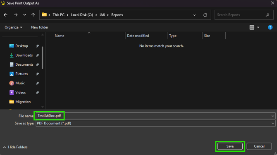
Task: Expand the address bar history dropdown
Action: (194, 15)
